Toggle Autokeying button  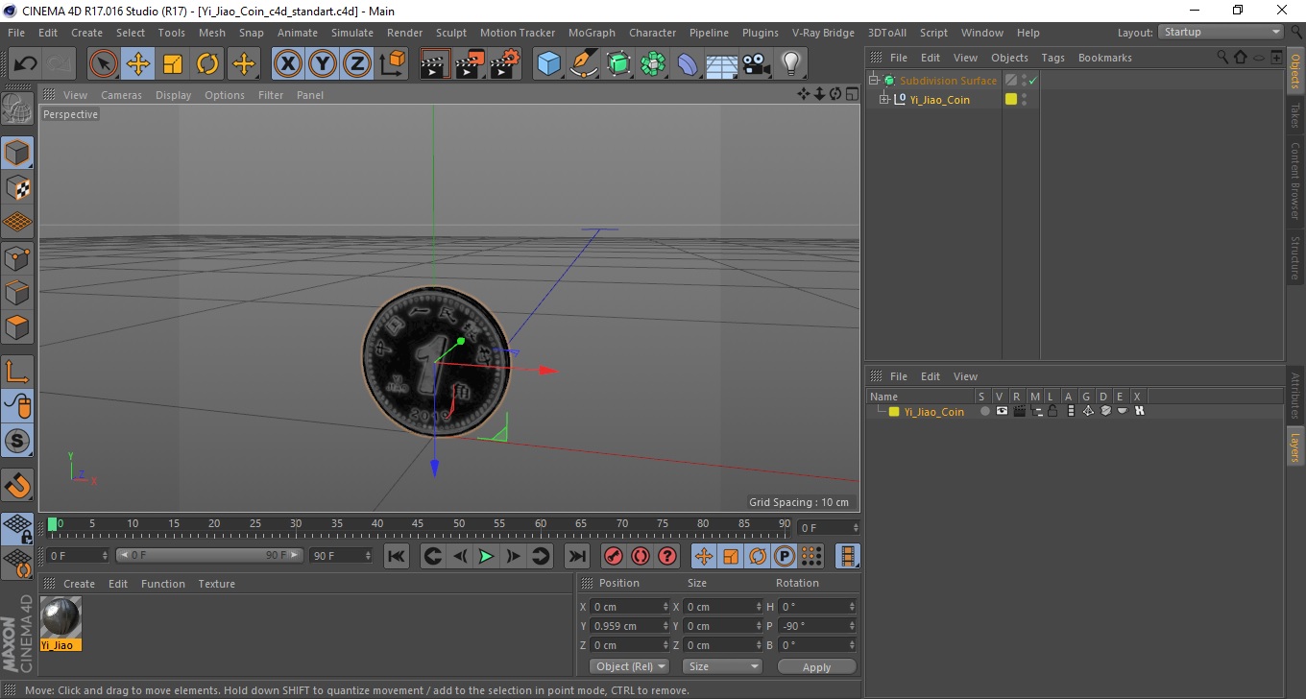(x=640, y=556)
